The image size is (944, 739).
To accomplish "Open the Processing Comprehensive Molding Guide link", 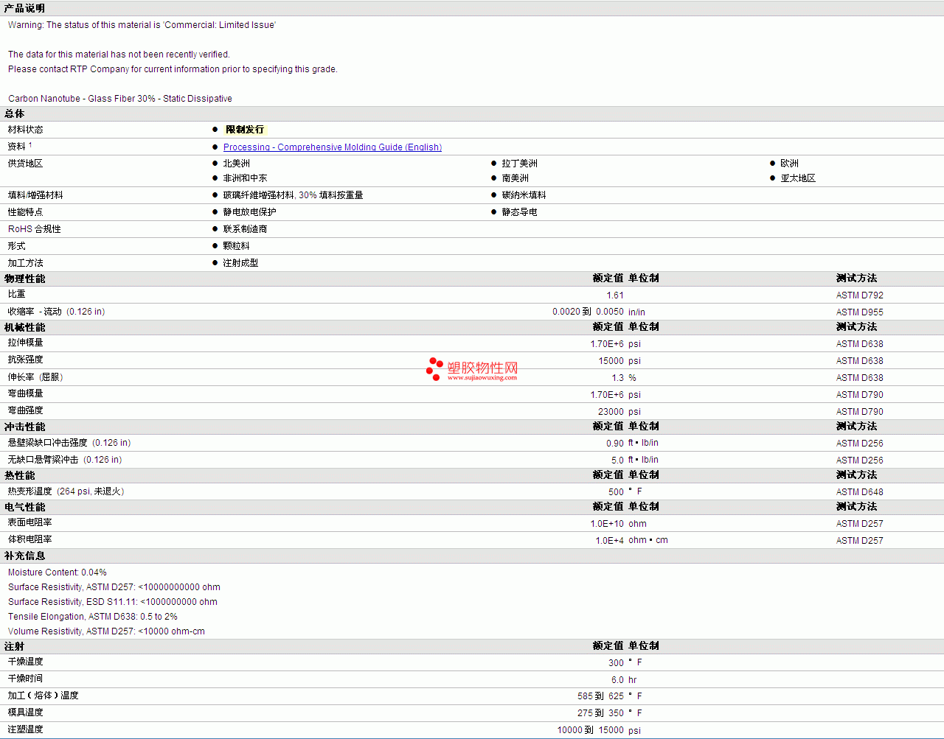I will [332, 147].
